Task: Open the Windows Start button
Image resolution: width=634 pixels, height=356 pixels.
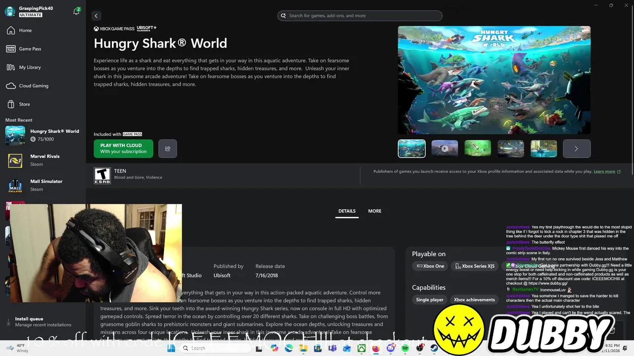Action: coord(171,348)
